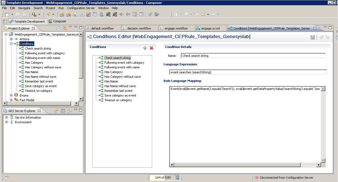Image resolution: width=338 pixels, height=182 pixels.
Task: Click the red X delete condition icon
Action: coord(151,48)
